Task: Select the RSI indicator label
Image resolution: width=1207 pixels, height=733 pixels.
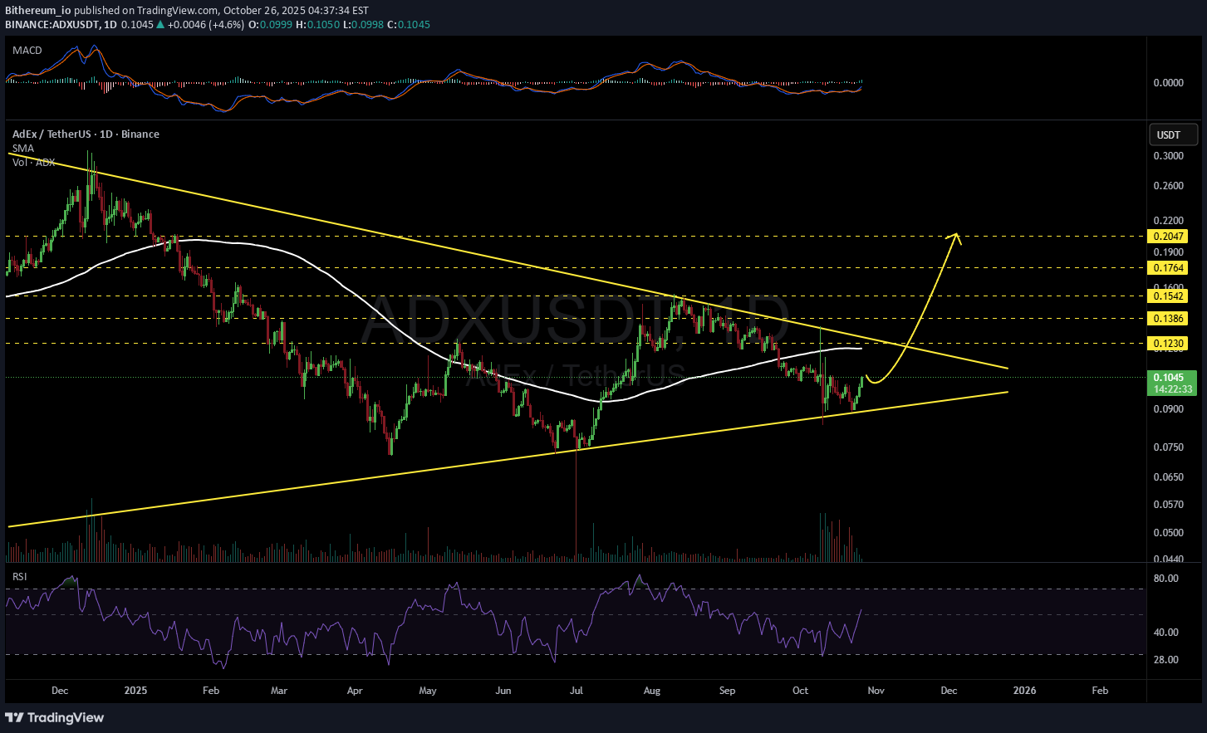Action: tap(19, 576)
